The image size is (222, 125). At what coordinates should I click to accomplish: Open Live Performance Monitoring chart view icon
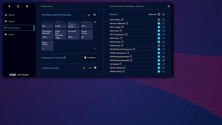coord(89,15)
